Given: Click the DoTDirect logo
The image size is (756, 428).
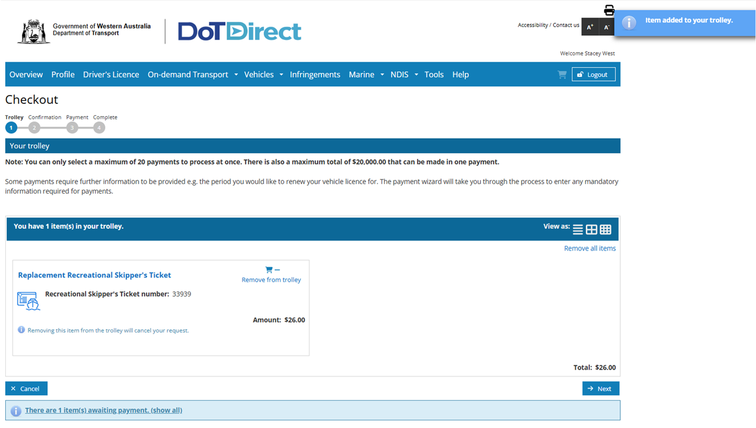Looking at the screenshot, I should [239, 32].
